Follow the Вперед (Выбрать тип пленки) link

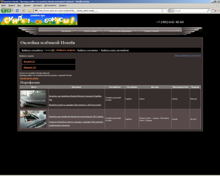[188, 55]
